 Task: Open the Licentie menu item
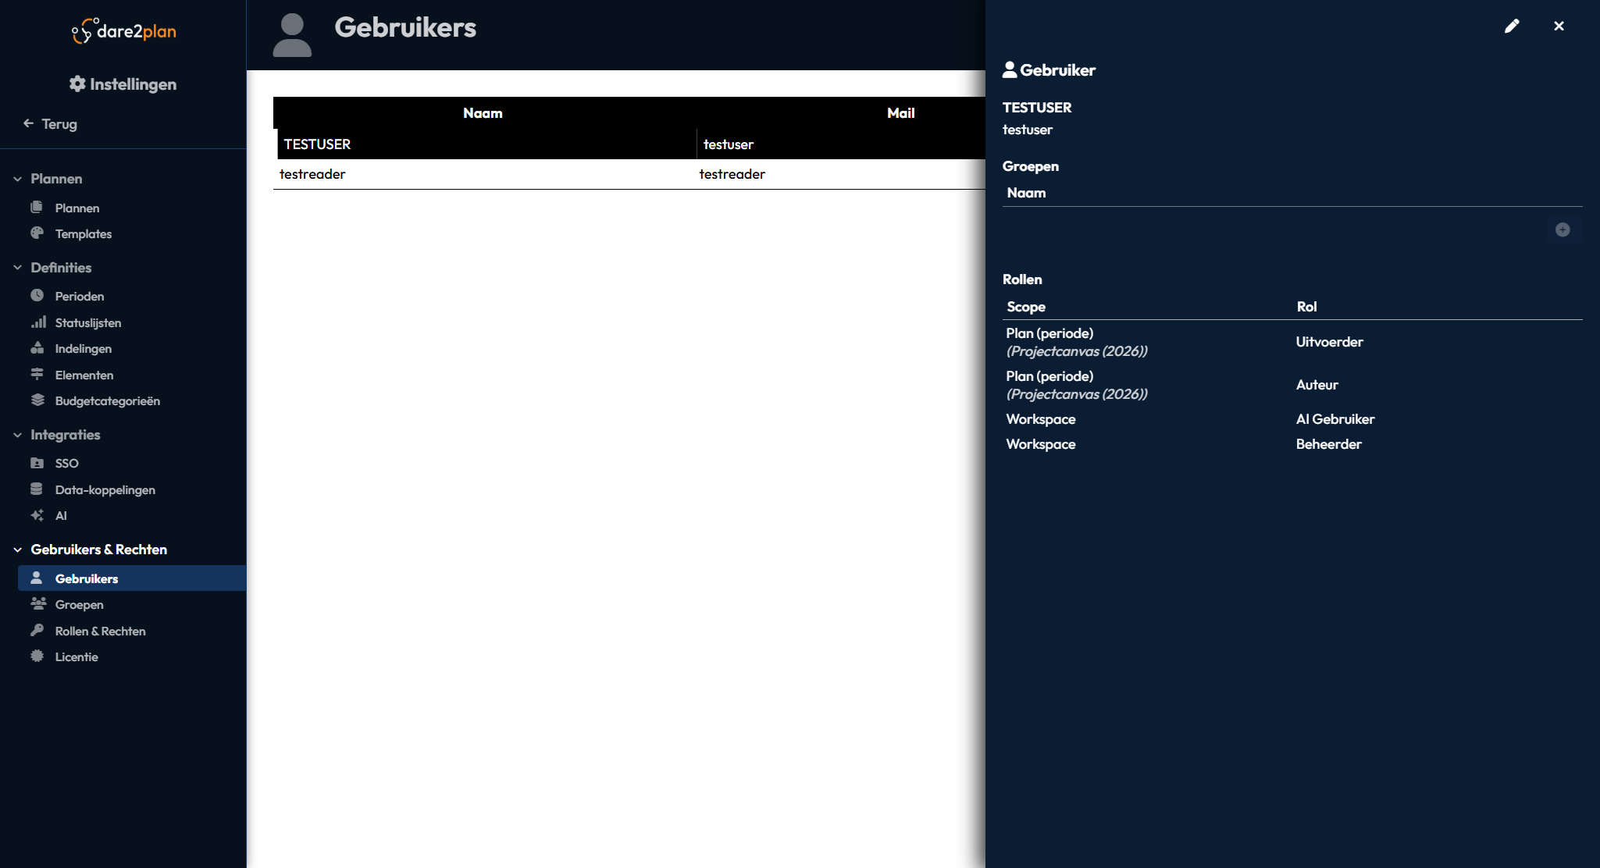77,657
